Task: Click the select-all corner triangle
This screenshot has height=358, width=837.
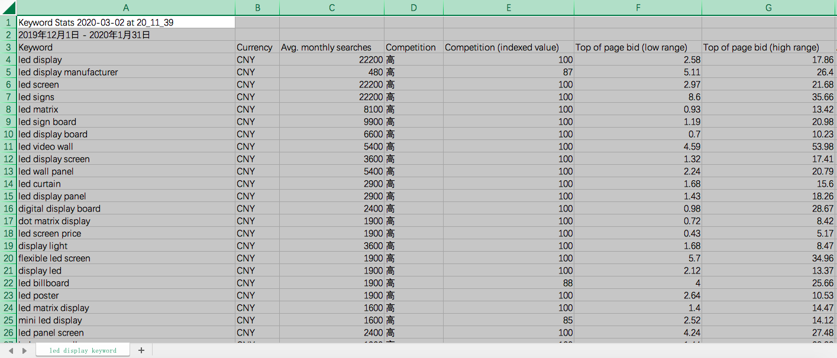Action: tap(8, 8)
